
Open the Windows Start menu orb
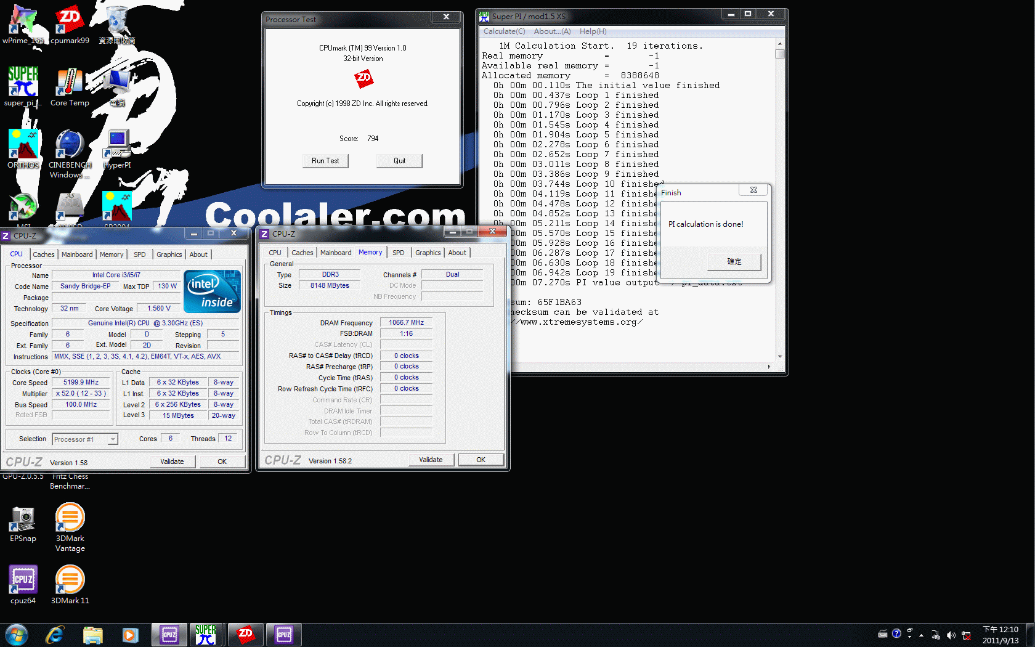point(17,635)
